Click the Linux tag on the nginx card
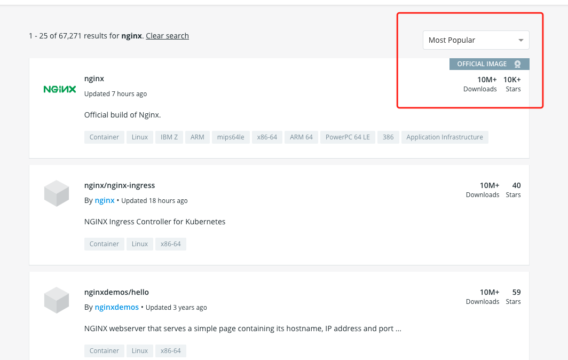The width and height of the screenshot is (568, 360). click(x=140, y=137)
